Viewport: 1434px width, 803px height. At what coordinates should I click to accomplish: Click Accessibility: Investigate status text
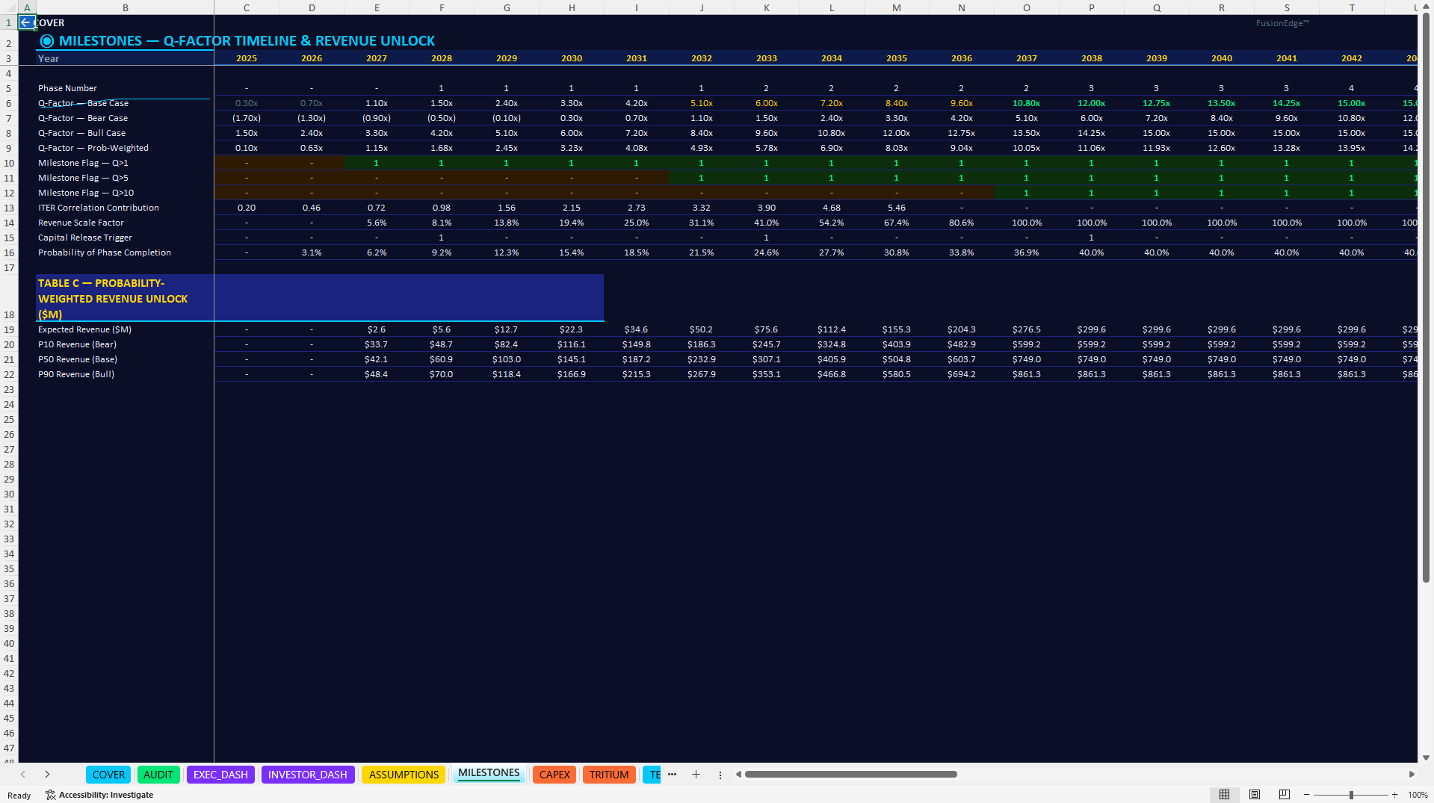point(106,795)
